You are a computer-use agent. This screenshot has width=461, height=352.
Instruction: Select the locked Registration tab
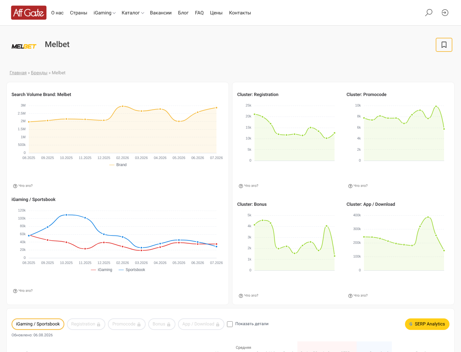[x=86, y=324]
